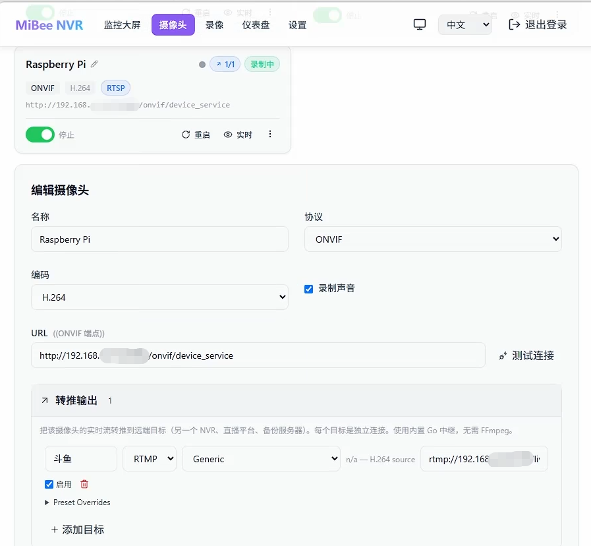Open the 监控大屏 page
Viewport: 591px width, 546px height.
point(122,25)
